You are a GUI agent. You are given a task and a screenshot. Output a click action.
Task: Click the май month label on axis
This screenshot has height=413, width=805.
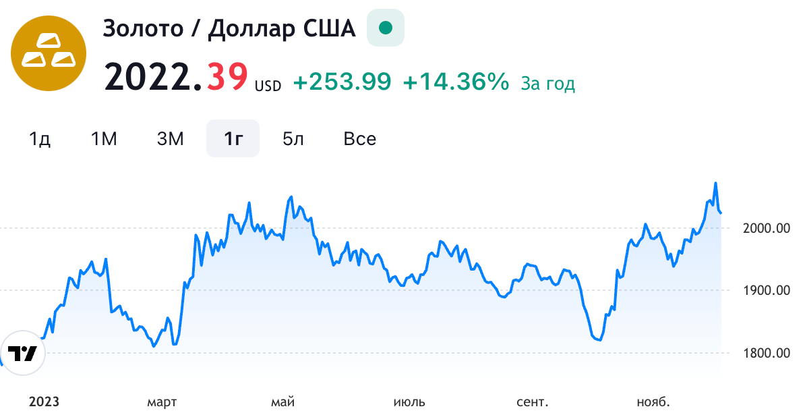point(283,401)
